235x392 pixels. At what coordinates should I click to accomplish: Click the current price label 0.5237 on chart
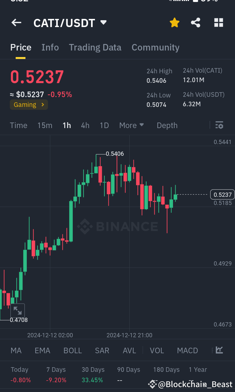click(222, 195)
